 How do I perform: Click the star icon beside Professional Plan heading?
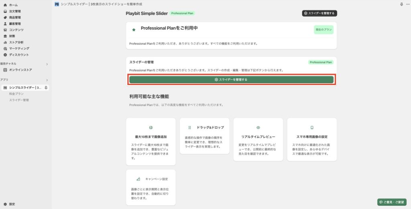pyautogui.click(x=134, y=30)
